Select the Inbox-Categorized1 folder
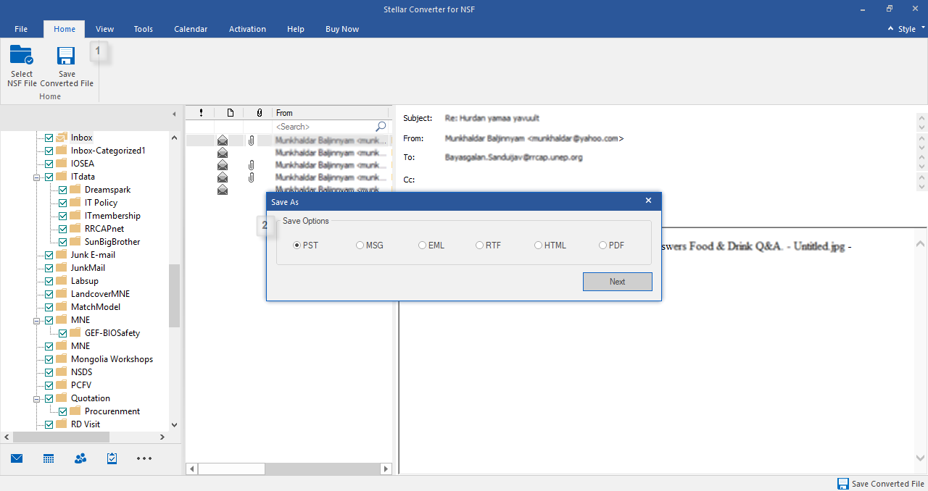The image size is (928, 491). point(108,151)
